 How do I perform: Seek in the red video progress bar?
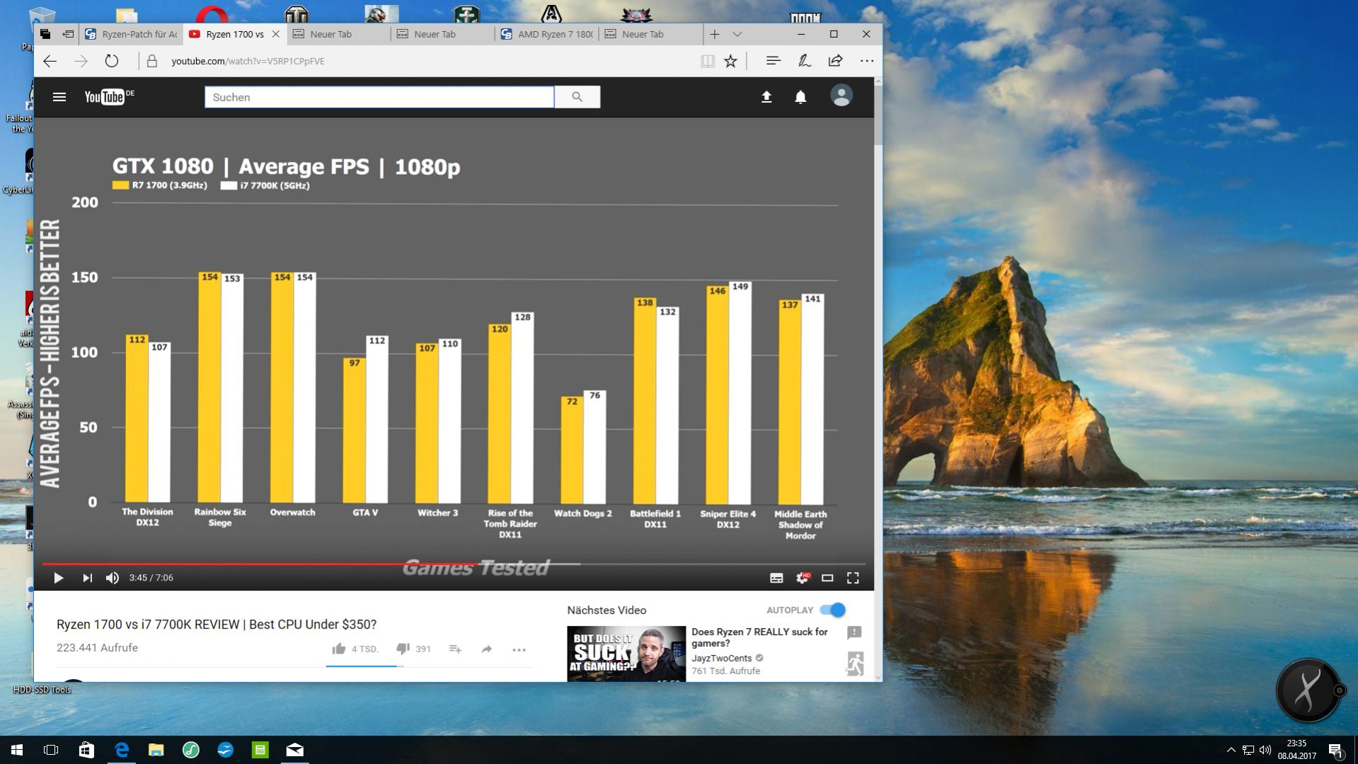click(454, 564)
